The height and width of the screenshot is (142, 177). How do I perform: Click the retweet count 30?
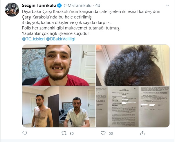[72, 133]
